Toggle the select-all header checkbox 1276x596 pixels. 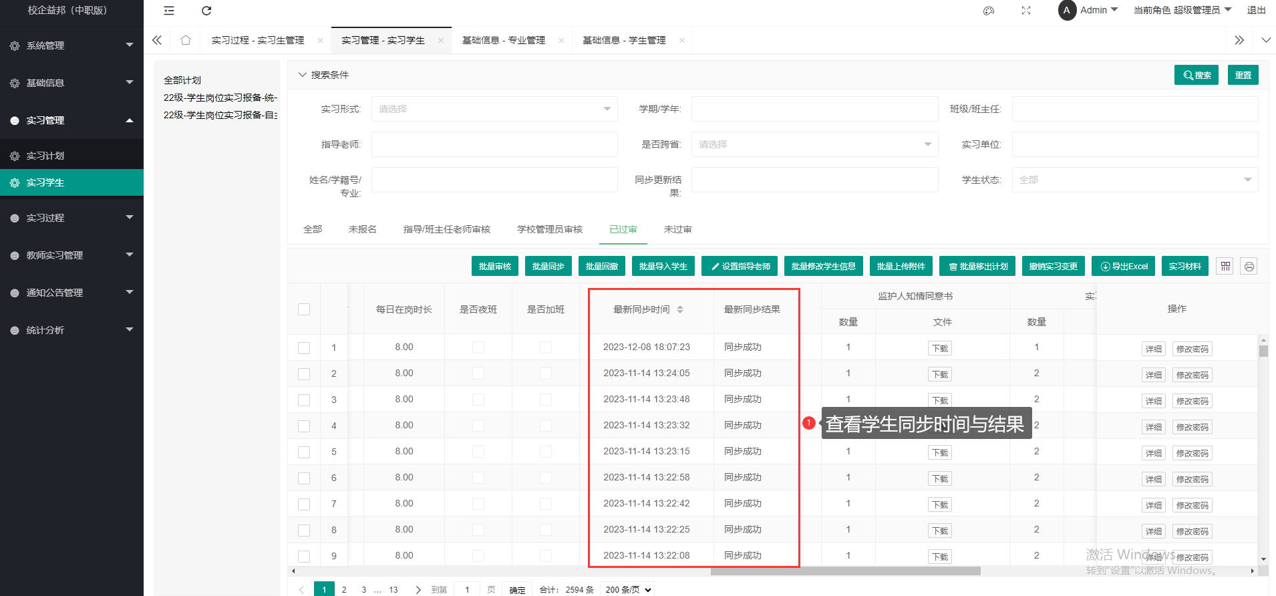tap(304, 309)
